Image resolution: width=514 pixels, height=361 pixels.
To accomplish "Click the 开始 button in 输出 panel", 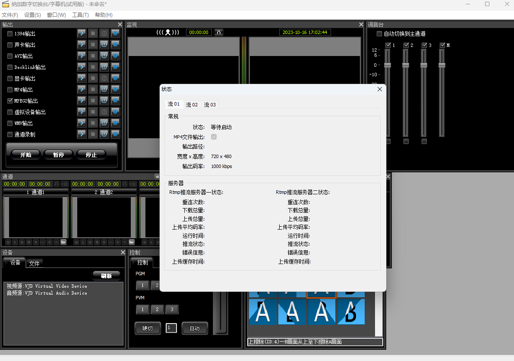I will pyautogui.click(x=25, y=155).
